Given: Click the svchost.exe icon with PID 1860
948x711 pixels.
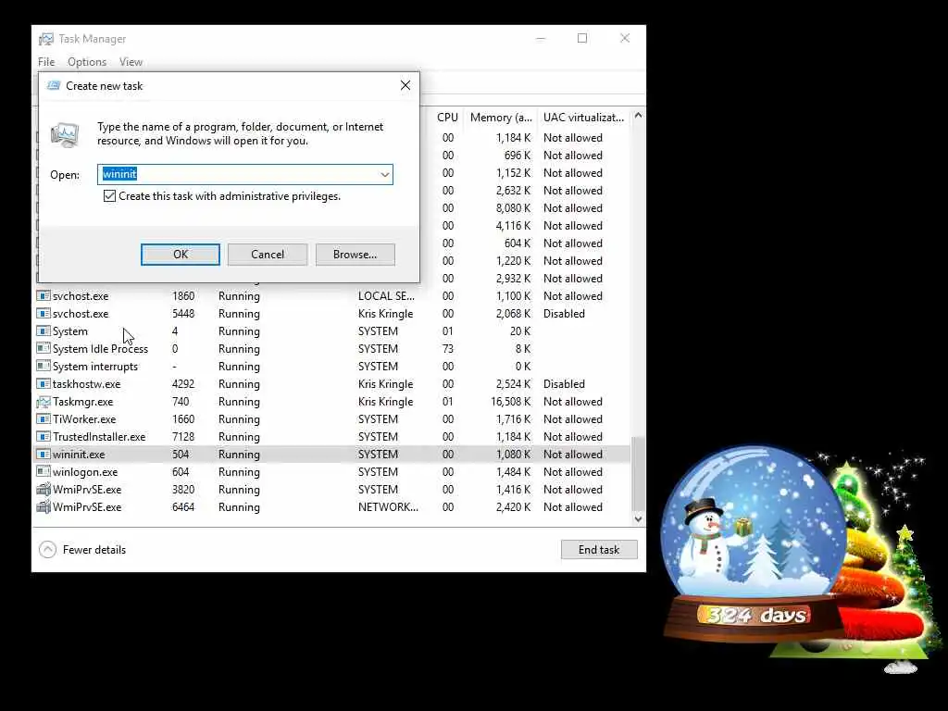Looking at the screenshot, I should point(43,296).
